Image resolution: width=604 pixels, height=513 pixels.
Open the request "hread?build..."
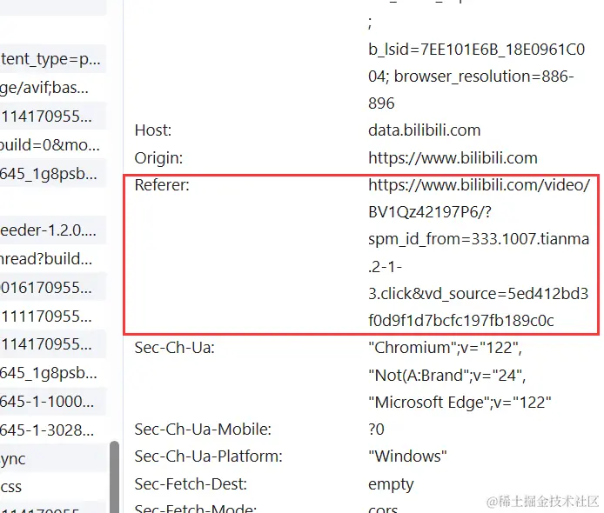click(x=53, y=258)
